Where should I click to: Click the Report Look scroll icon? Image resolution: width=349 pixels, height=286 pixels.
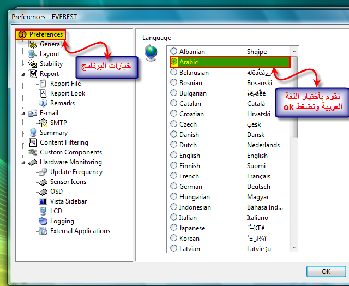(x=43, y=93)
